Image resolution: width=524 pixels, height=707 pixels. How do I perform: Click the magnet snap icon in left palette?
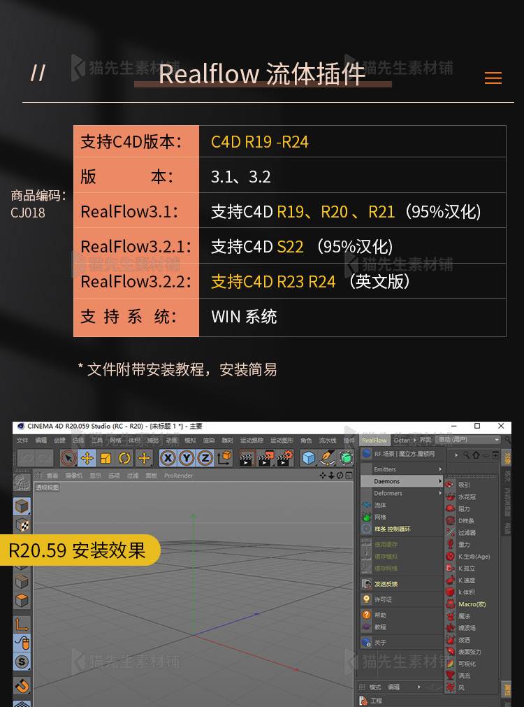[22, 686]
